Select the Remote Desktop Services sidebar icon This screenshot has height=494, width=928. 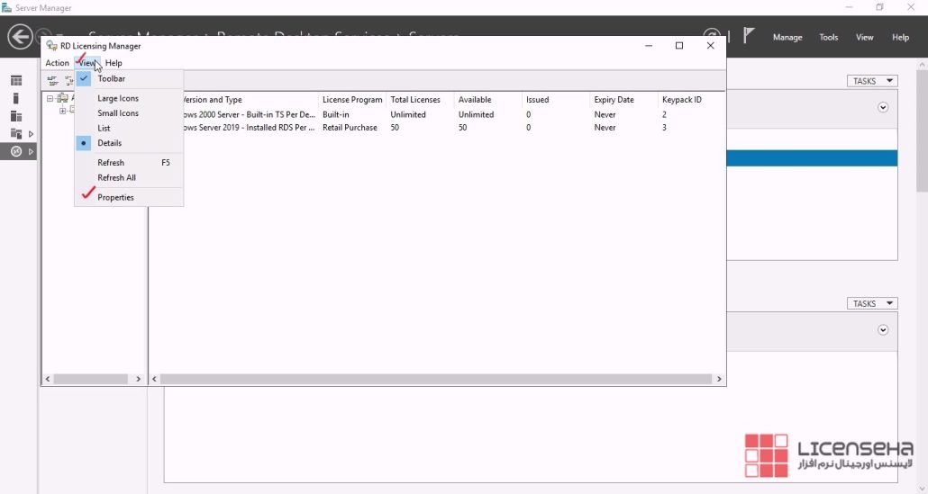tap(15, 152)
